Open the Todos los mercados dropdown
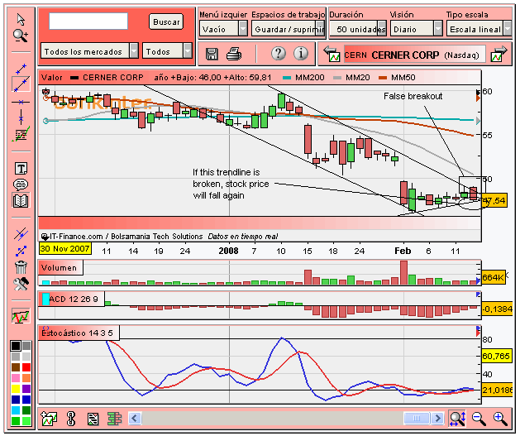Screen dimensions: 520x436 click(x=89, y=50)
